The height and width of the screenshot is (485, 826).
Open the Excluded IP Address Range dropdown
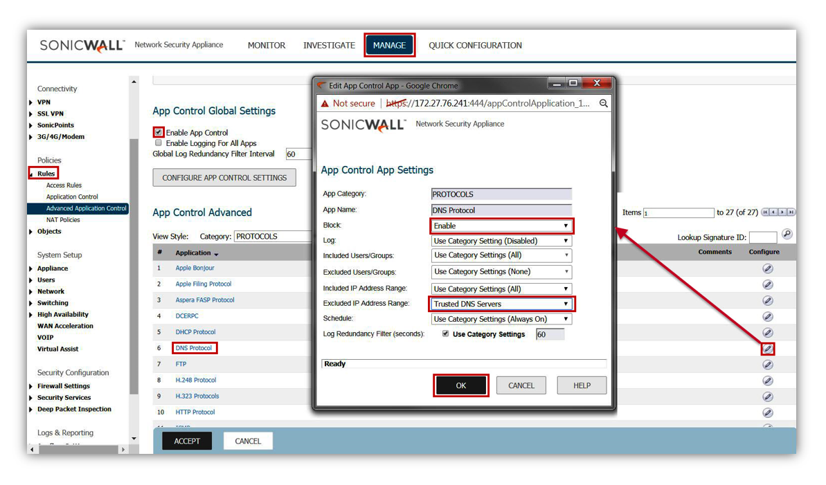(x=501, y=304)
